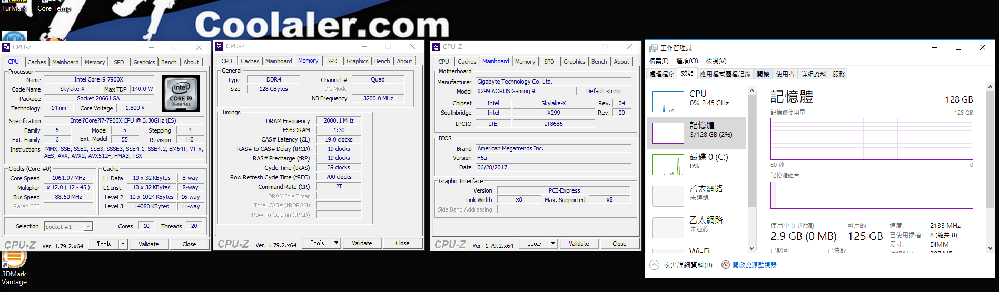The image size is (999, 292).
Task: Click the Open Resource Monitor icon link
Action: [x=726, y=265]
